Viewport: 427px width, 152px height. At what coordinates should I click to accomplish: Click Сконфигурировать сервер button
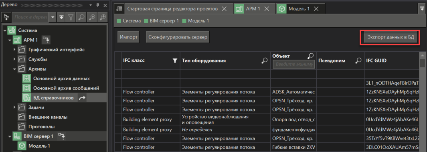[178, 37]
